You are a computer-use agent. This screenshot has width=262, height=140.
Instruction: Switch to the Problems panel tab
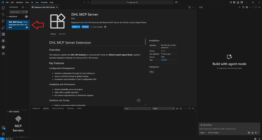tap(36, 109)
